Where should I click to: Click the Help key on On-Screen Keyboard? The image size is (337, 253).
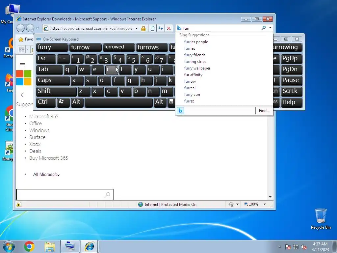click(292, 102)
